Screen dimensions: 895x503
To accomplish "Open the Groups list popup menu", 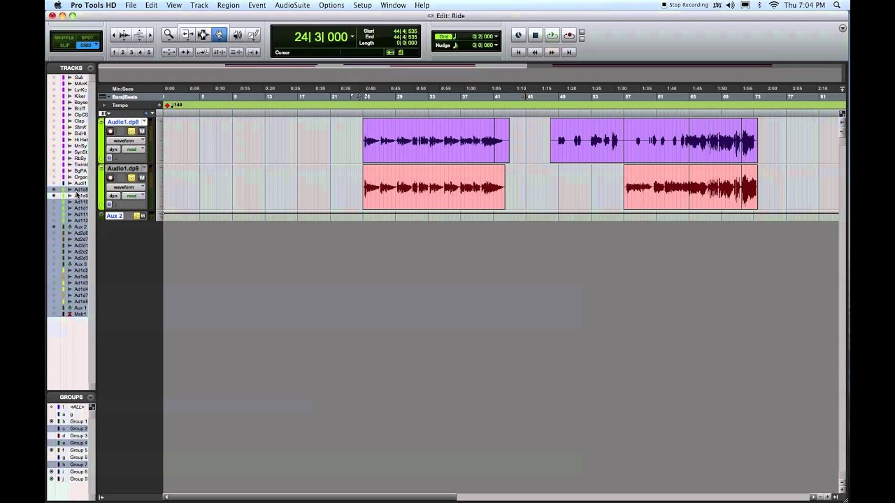I will tap(90, 397).
